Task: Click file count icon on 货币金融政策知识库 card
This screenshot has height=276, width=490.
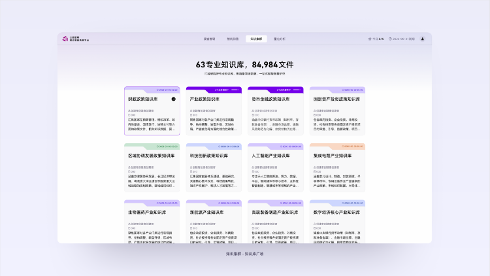Action: [x=253, y=115]
